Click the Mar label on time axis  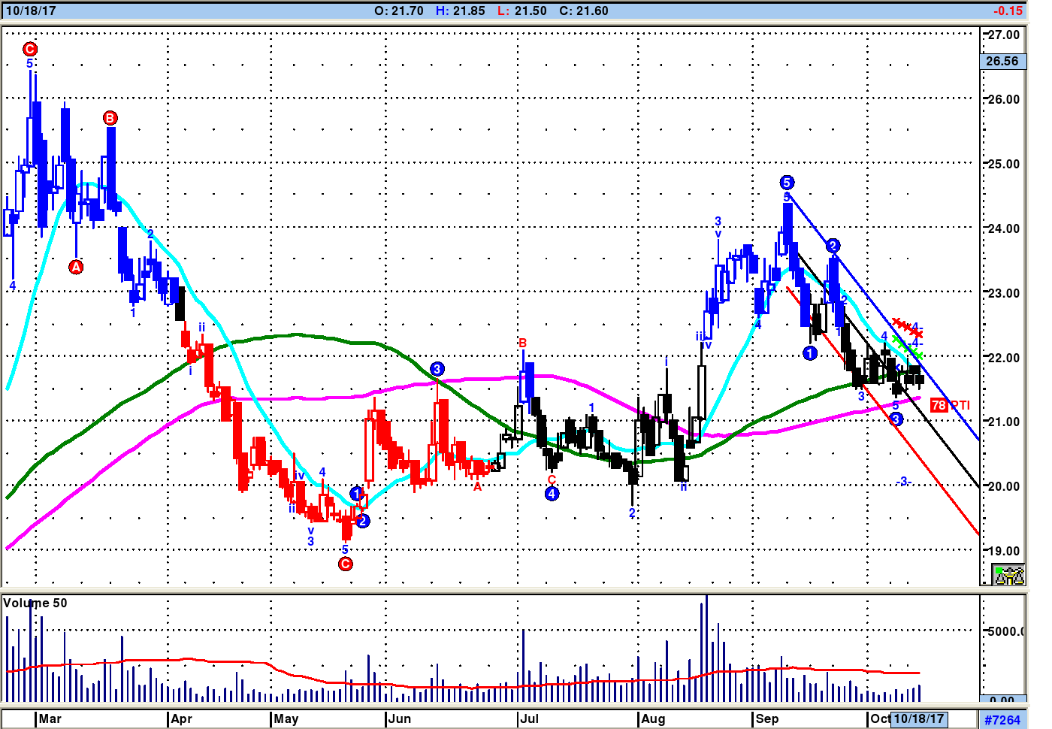[50, 718]
